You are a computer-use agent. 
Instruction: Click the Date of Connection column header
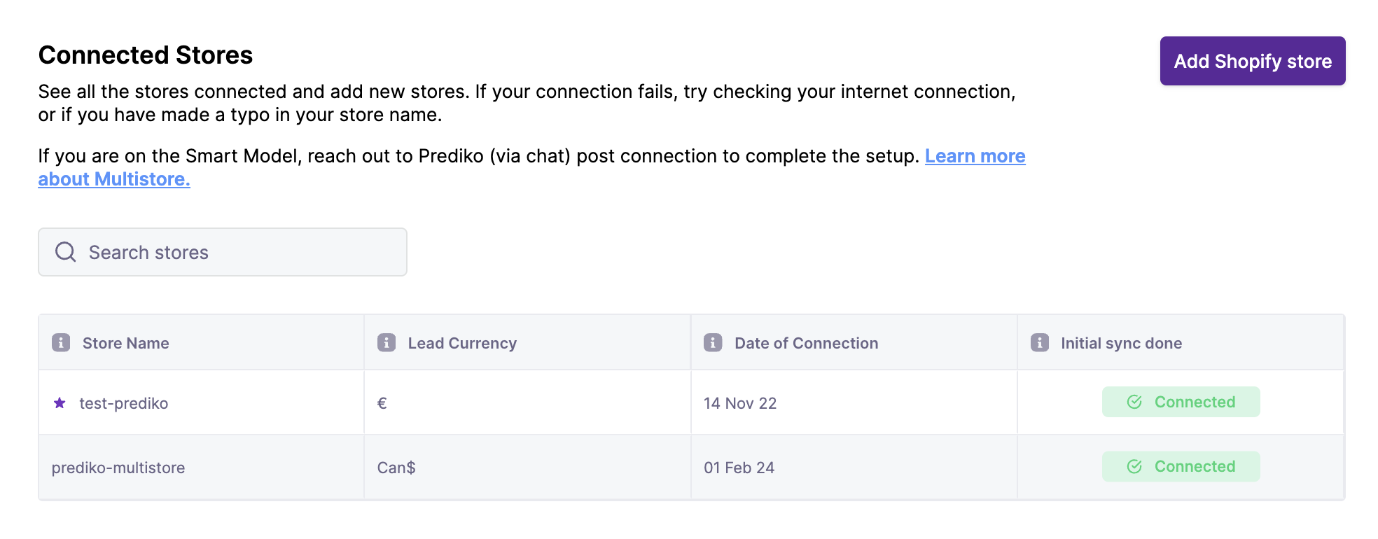(x=806, y=344)
